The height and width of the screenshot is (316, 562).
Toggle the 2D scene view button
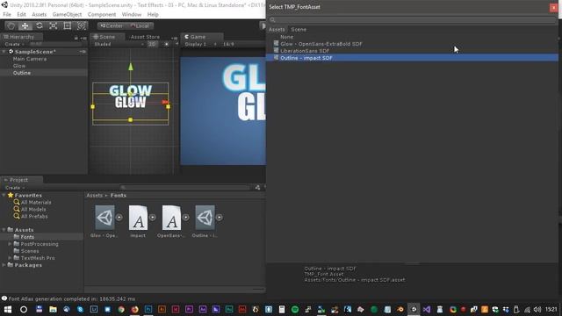click(152, 44)
